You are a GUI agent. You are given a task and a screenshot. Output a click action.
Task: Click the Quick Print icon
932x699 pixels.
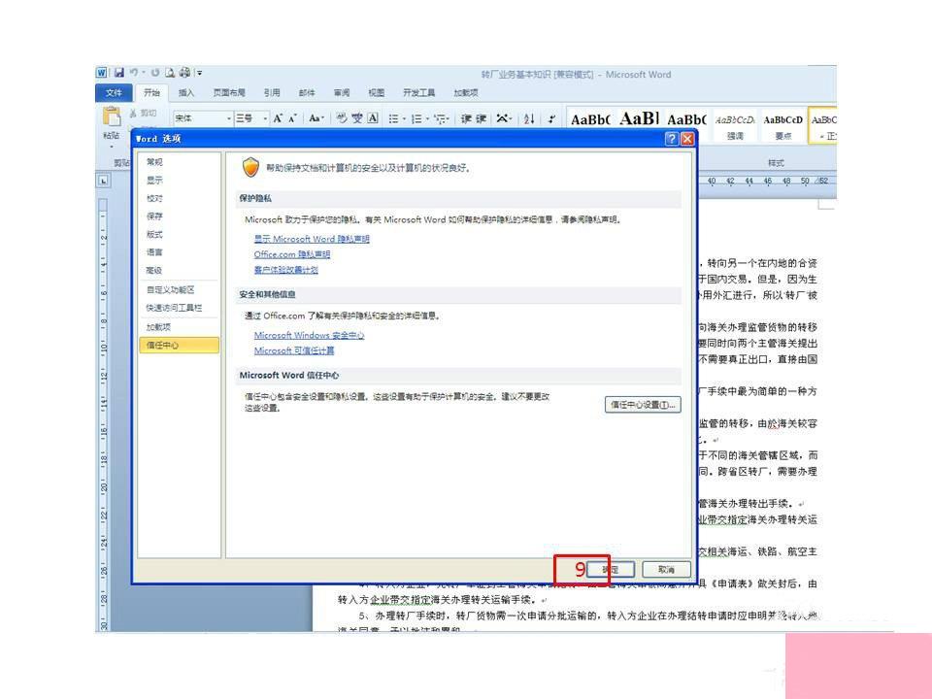[x=184, y=73]
